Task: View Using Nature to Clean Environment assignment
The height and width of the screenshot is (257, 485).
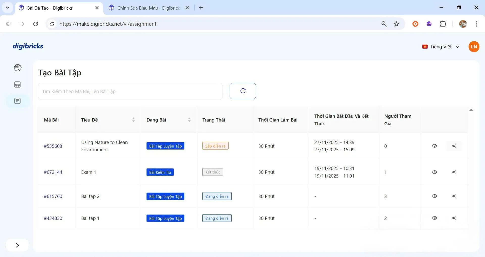Action: click(434, 146)
